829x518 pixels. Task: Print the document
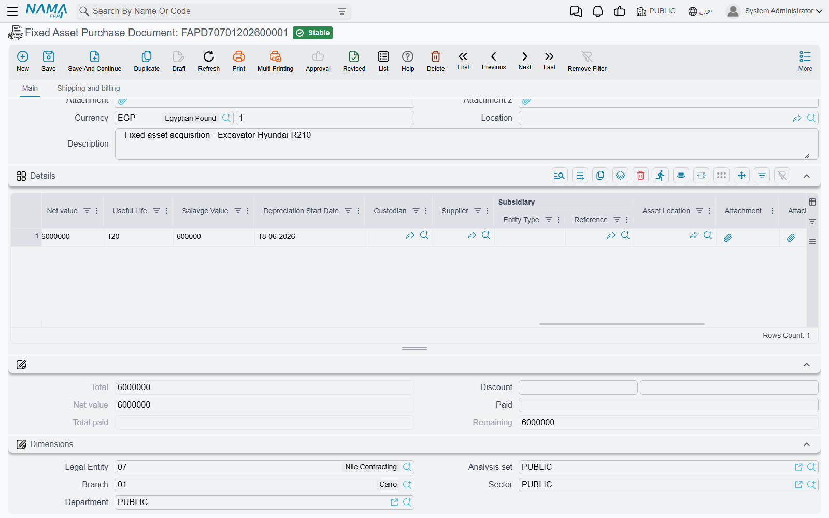tap(239, 61)
